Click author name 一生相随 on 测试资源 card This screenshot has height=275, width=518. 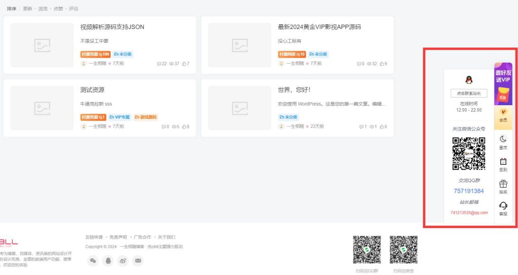click(x=98, y=126)
